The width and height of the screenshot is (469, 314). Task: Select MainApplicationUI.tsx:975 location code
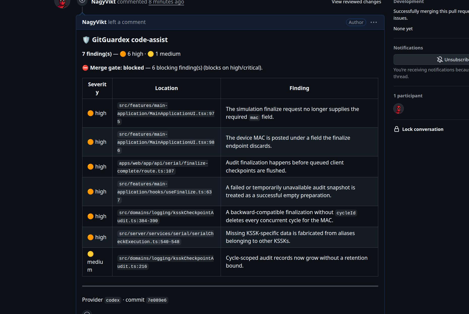coord(166,113)
